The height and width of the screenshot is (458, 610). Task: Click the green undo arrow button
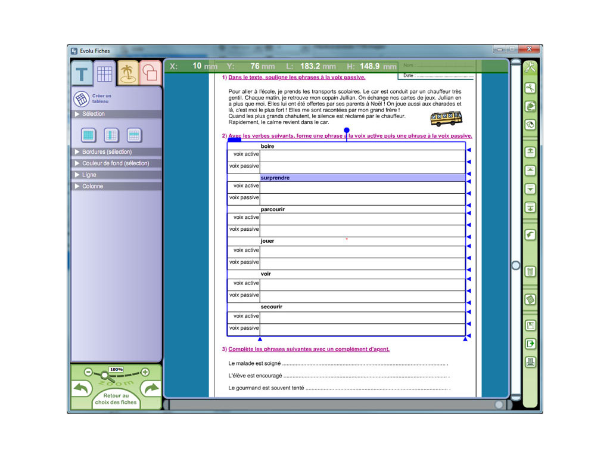(81, 389)
